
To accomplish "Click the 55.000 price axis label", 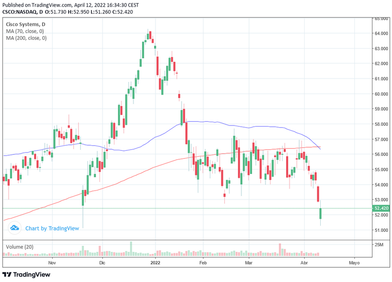I will (381, 169).
